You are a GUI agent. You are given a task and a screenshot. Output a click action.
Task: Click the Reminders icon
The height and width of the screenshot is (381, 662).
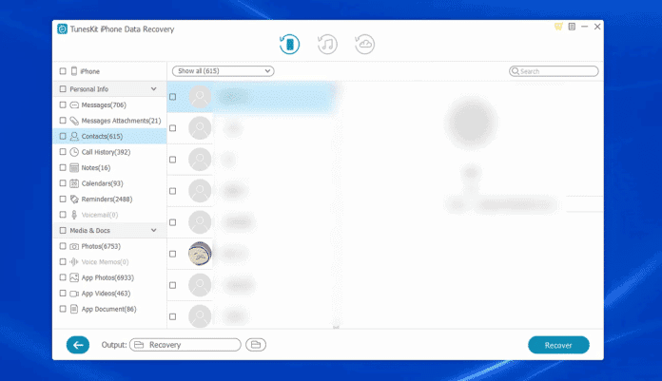click(x=74, y=199)
